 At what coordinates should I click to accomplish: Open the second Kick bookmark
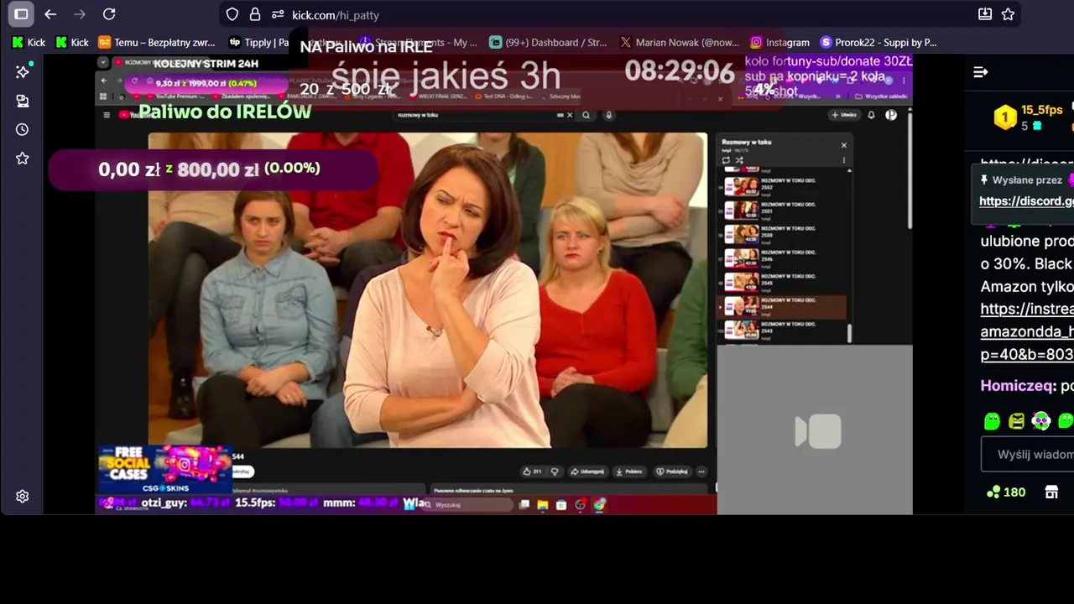71,42
